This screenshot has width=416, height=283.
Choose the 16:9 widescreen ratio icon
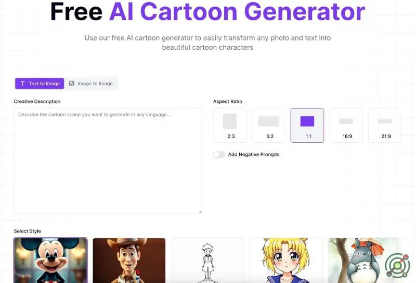[346, 122]
